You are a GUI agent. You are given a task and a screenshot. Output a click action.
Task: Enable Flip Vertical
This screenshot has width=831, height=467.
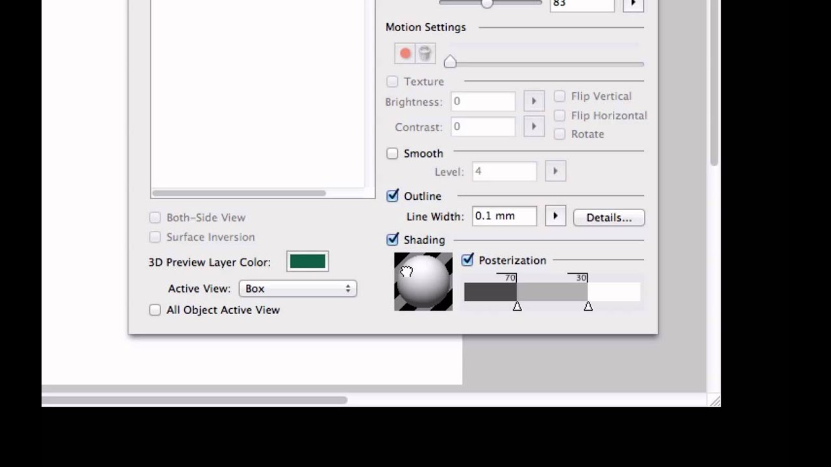(560, 96)
